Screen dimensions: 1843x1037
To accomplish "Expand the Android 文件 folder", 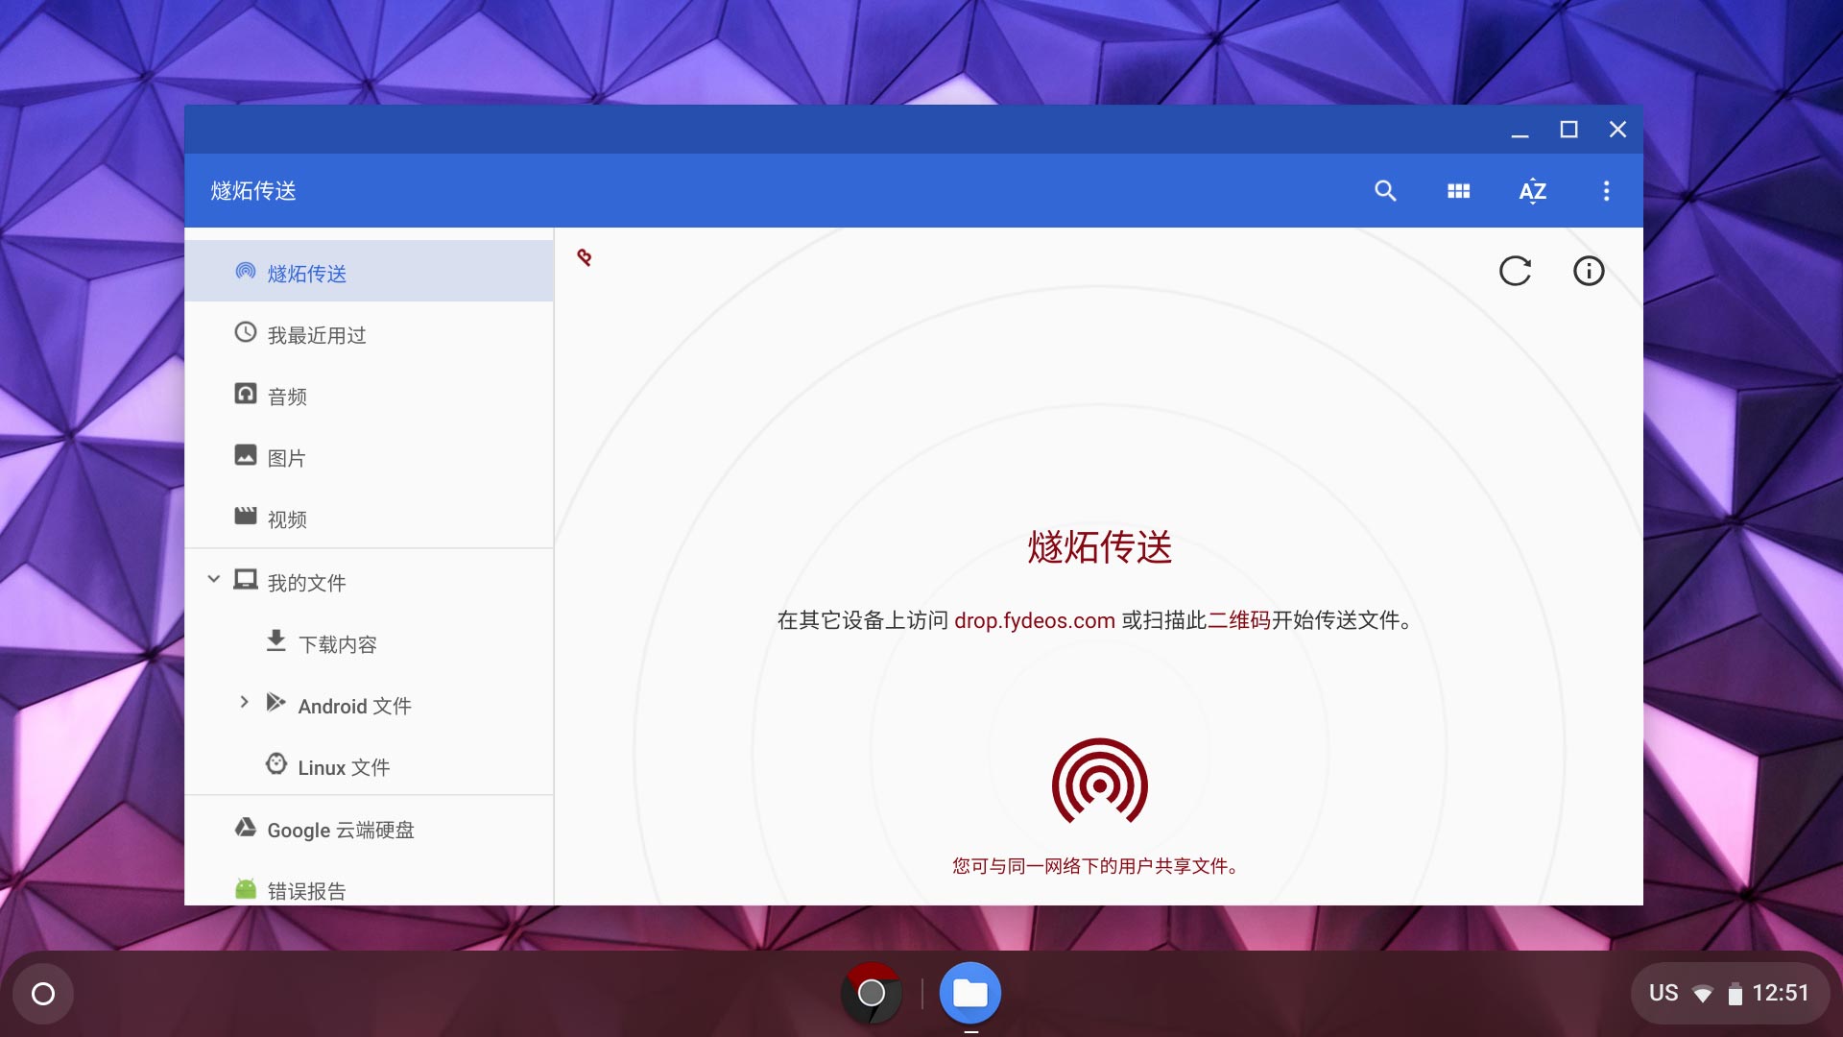I will pos(244,702).
